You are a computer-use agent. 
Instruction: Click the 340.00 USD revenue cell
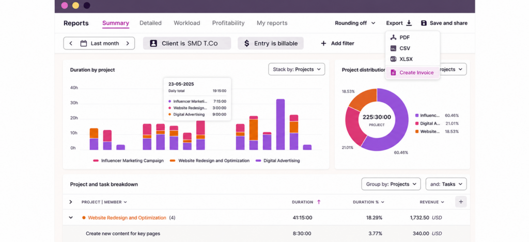click(x=427, y=233)
